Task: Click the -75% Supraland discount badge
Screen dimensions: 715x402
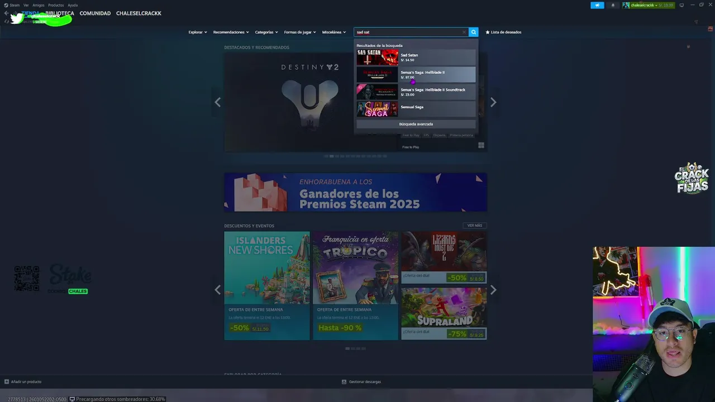Action: (457, 334)
